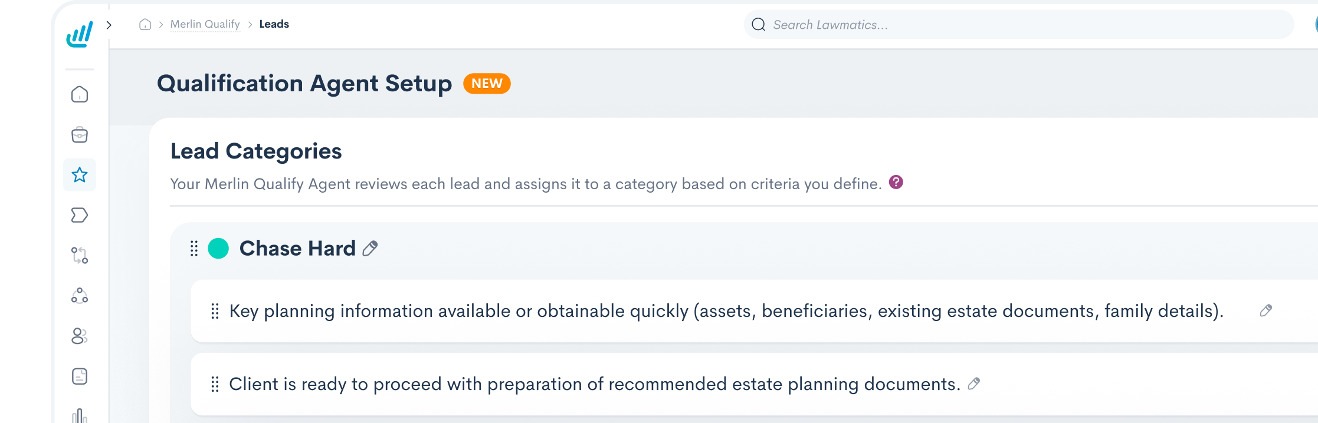Open the connected nodes icon in sidebar

[80, 295]
